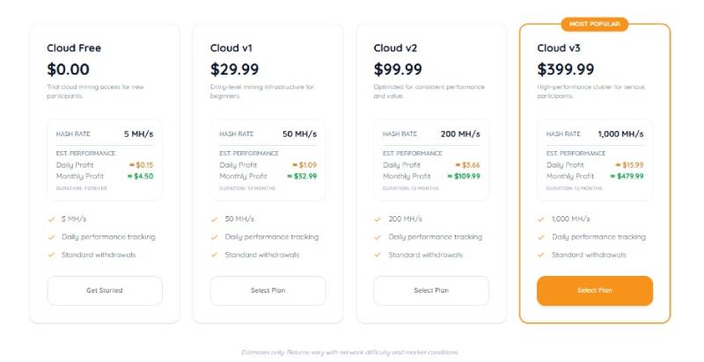Click checkmark next to Cloud Free Standard withdrawals
The image size is (704, 362).
51,255
